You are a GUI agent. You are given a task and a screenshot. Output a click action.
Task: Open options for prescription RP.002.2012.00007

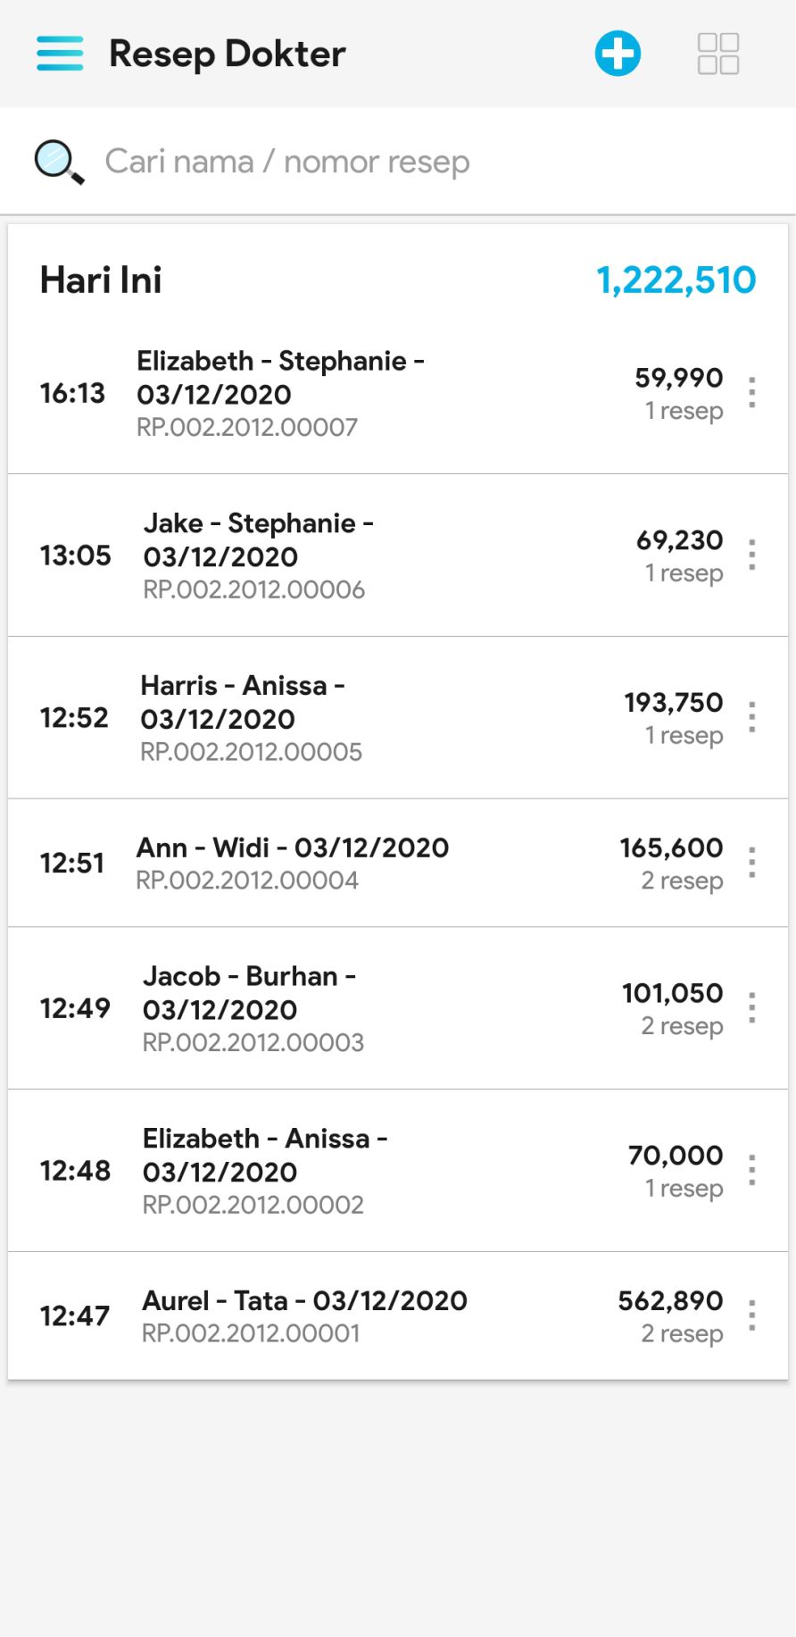coord(752,393)
